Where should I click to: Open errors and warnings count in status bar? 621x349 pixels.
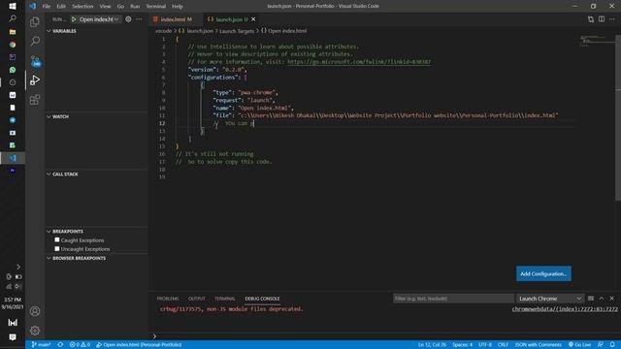click(x=80, y=345)
